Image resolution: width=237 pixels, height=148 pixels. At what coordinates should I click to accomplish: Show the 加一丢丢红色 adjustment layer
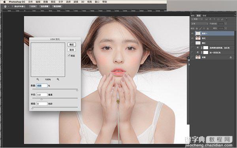tap(192, 52)
